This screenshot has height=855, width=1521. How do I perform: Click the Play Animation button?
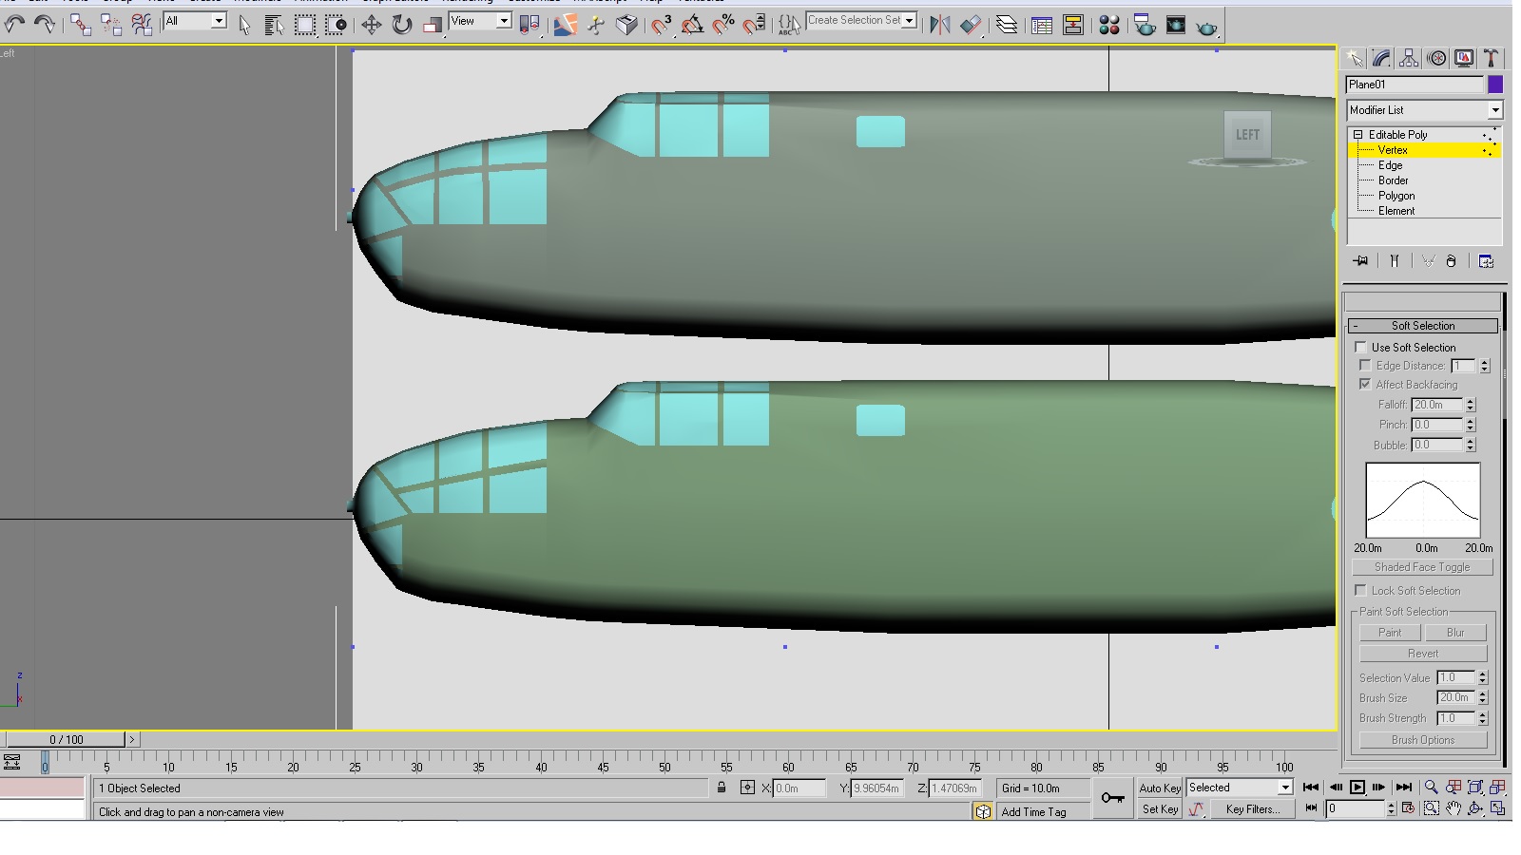click(1357, 787)
